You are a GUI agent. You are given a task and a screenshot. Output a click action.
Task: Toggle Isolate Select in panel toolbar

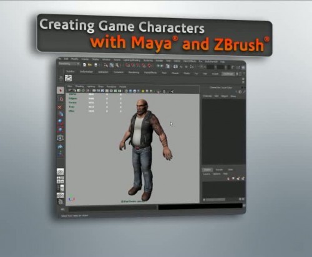pos(158,91)
